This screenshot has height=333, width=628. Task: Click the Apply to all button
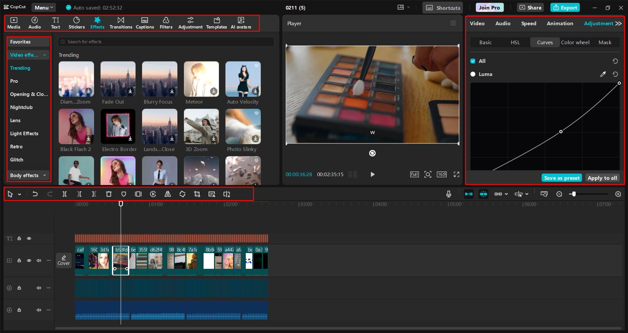click(x=602, y=178)
